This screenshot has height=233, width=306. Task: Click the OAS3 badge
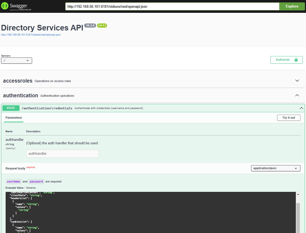102,25
